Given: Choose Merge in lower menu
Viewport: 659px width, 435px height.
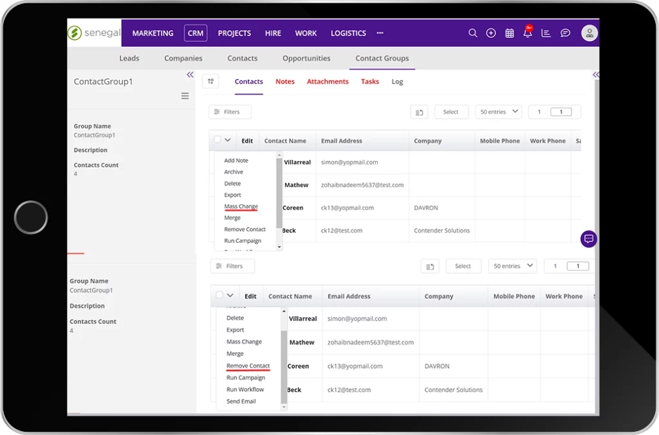Looking at the screenshot, I should [235, 353].
